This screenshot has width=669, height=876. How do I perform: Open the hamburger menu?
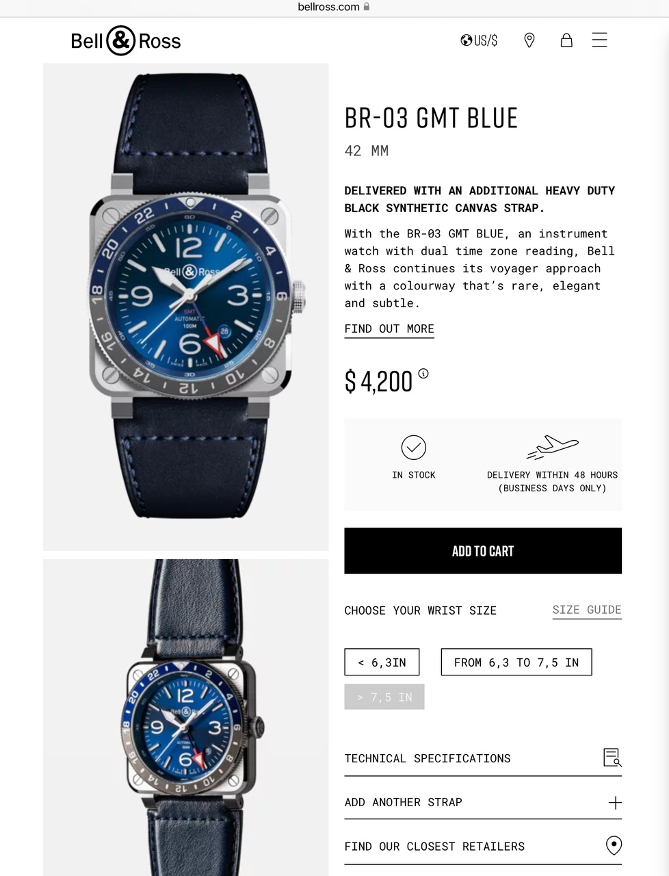click(599, 40)
